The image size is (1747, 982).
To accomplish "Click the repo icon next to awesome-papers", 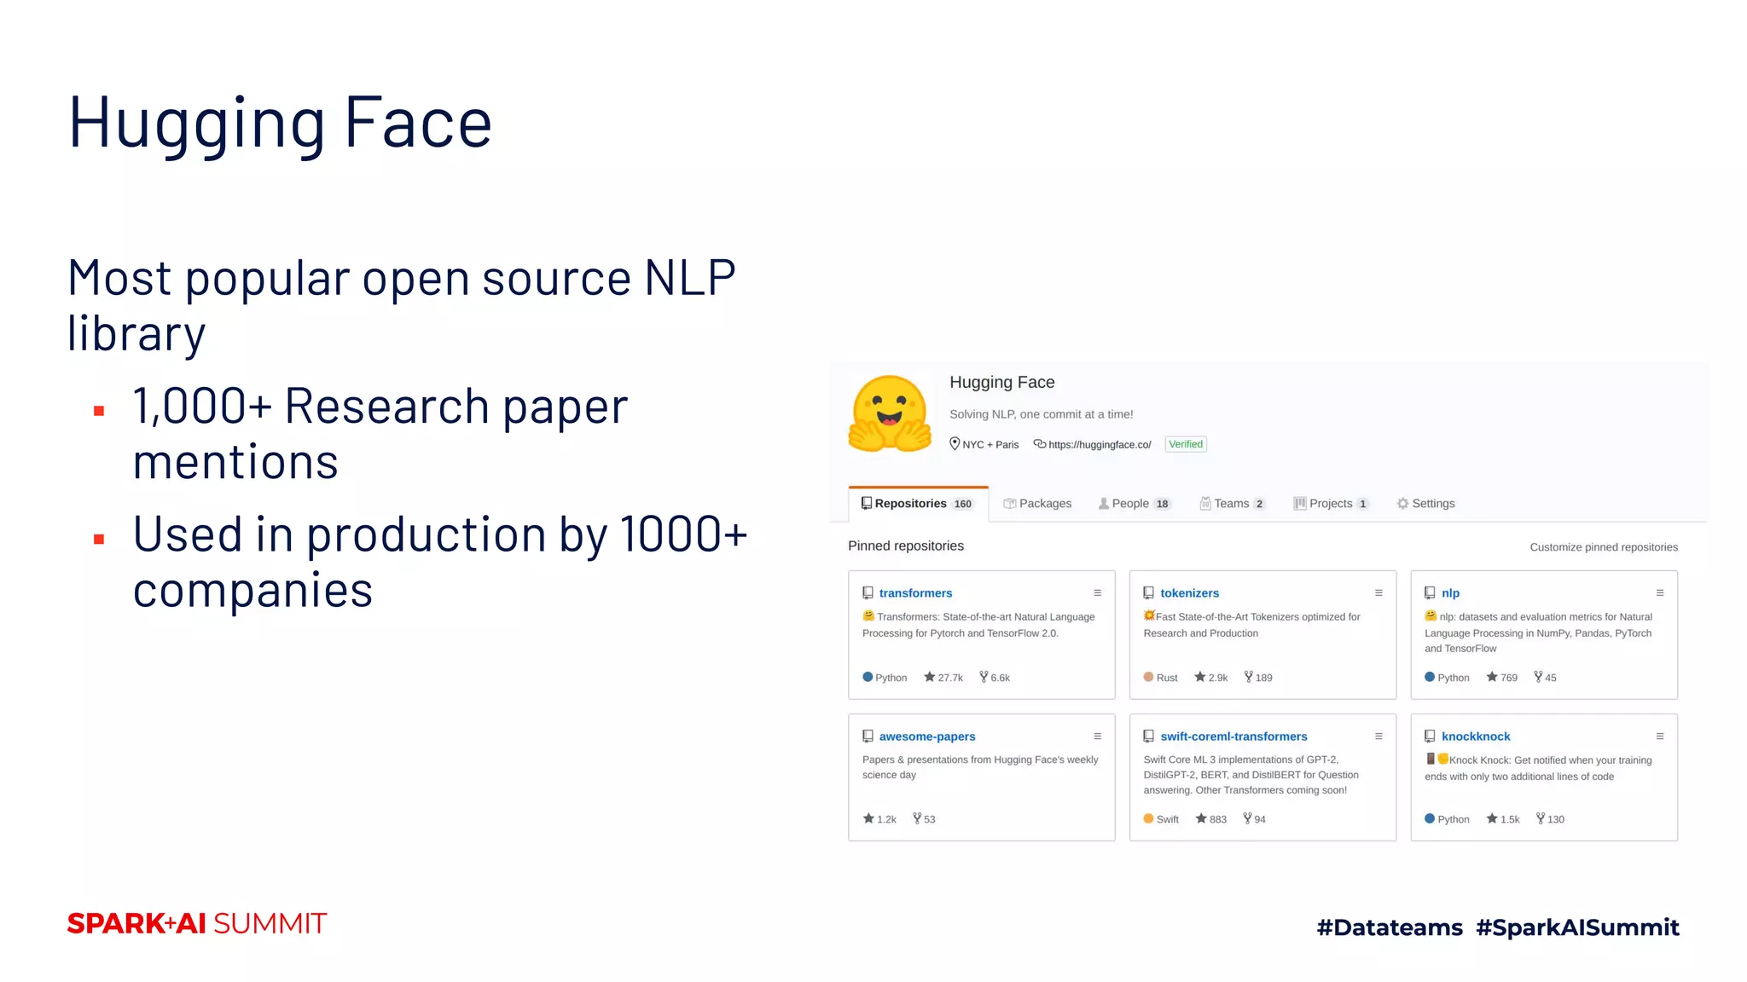I will [868, 736].
